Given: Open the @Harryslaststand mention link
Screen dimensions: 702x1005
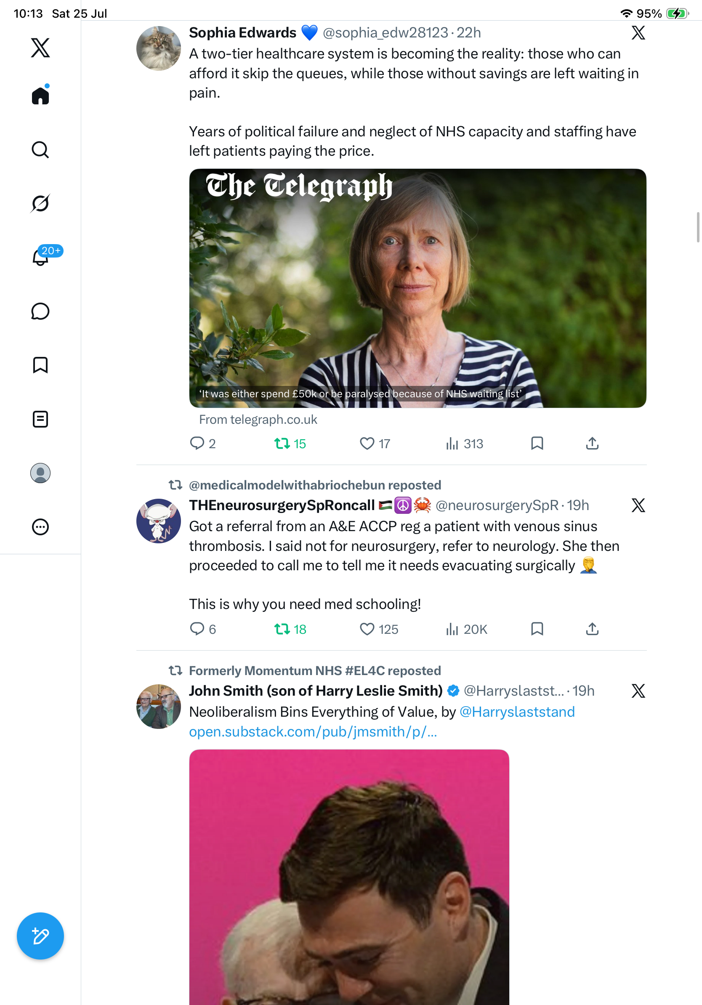Looking at the screenshot, I should (517, 712).
